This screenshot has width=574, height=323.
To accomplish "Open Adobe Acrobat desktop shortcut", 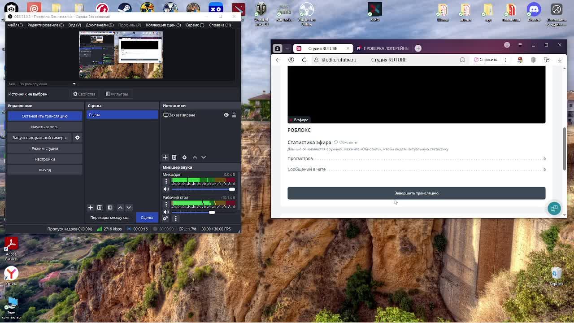I will click(x=11, y=249).
